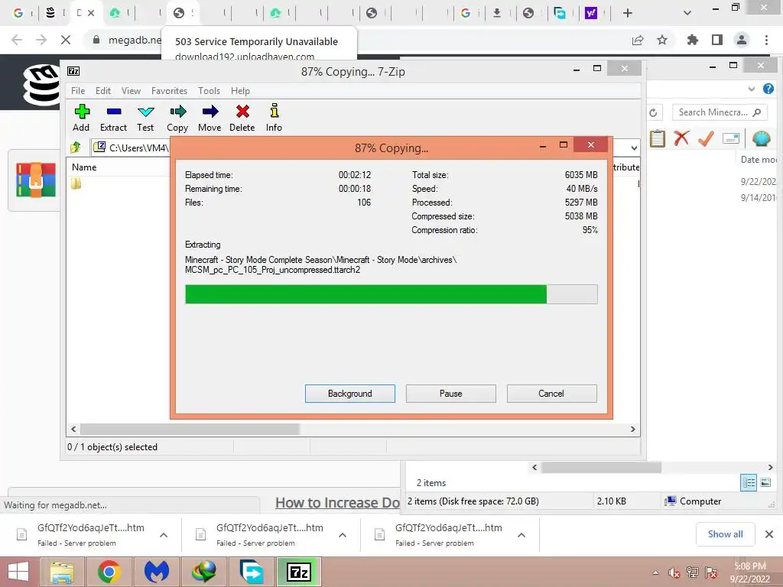Open the How to Increase Download link
This screenshot has width=783, height=587.
point(337,503)
